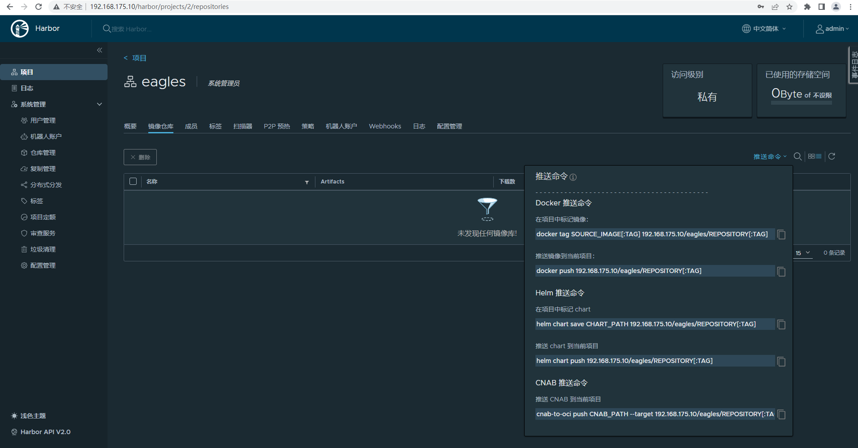Click the search Harbor input field

pyautogui.click(x=132, y=29)
